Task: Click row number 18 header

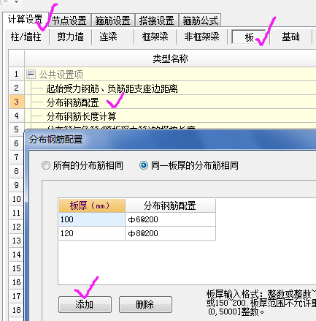Action: (17, 310)
